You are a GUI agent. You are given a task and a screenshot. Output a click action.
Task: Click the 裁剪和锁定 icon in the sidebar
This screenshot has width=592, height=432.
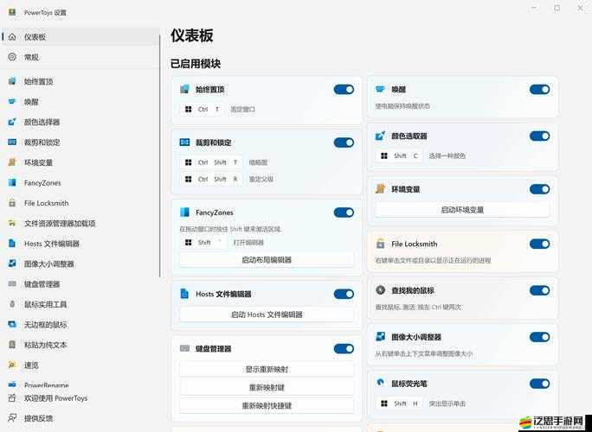pyautogui.click(x=12, y=142)
